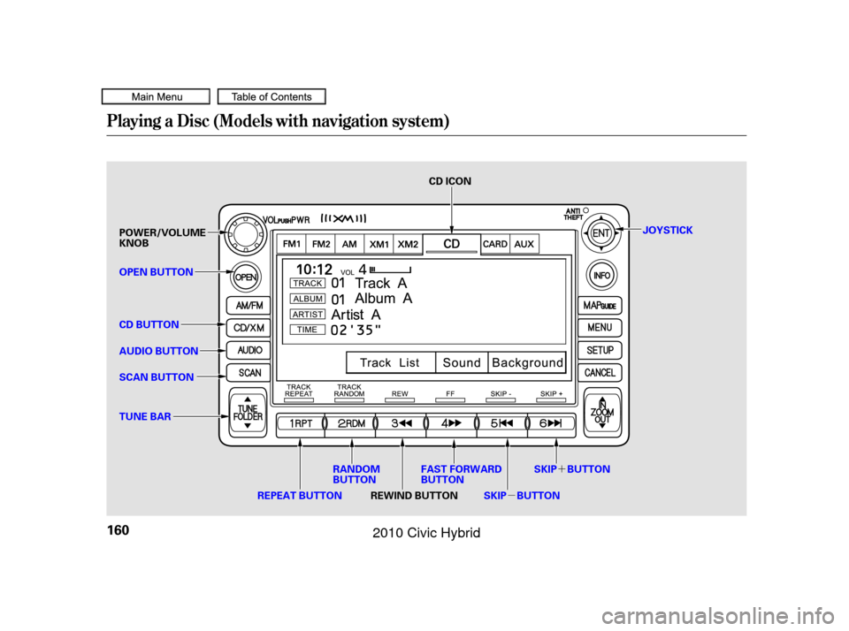Screen dimensions: 849x631
Task: Click the page title 'Playing a Disc' heading
Action: (278, 121)
